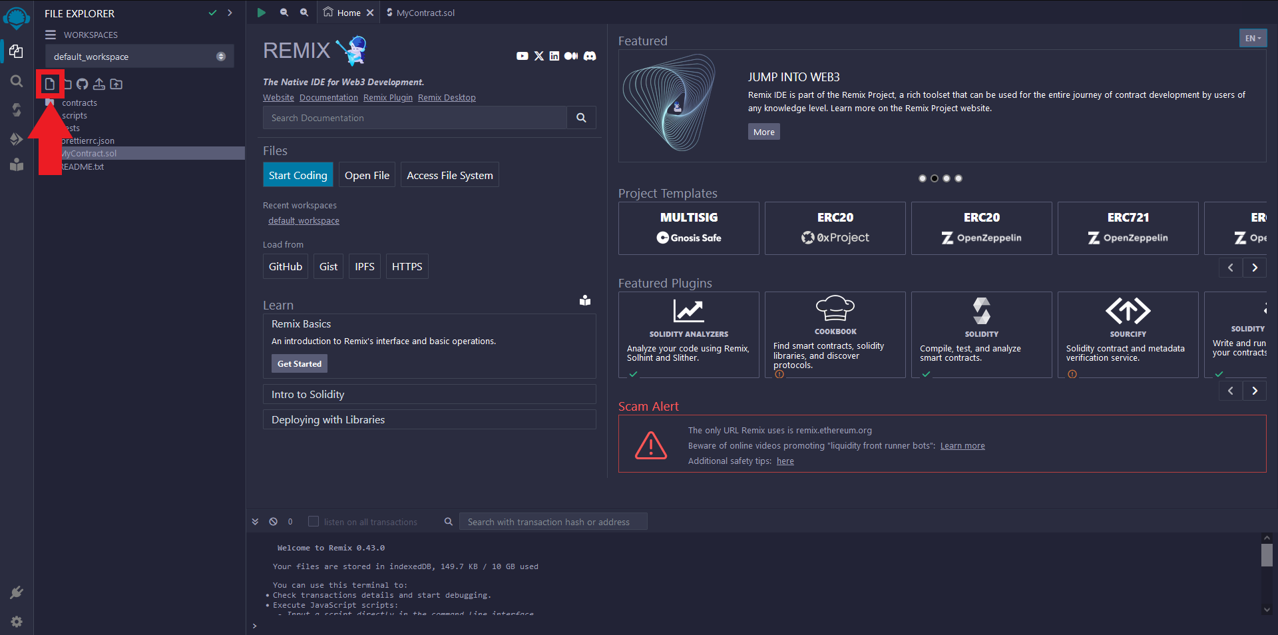Clear the terminal console
The image size is (1278, 635).
[273, 522]
